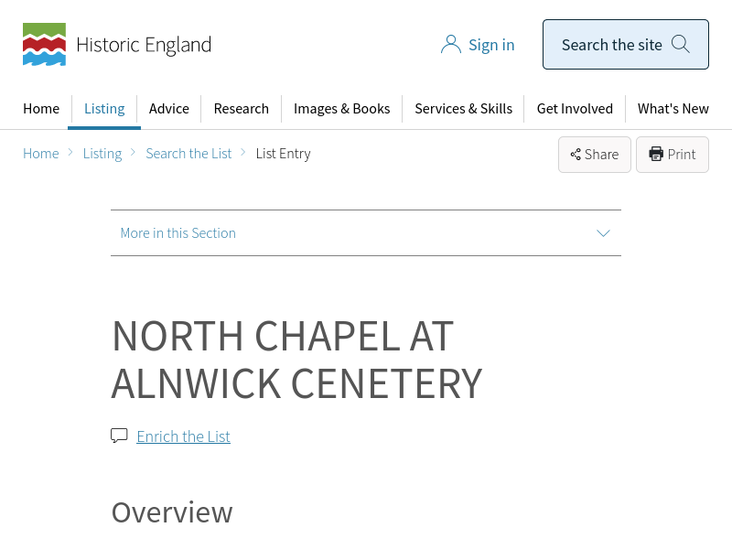Go to Home via breadcrumb
The height and width of the screenshot is (549, 732).
41,154
